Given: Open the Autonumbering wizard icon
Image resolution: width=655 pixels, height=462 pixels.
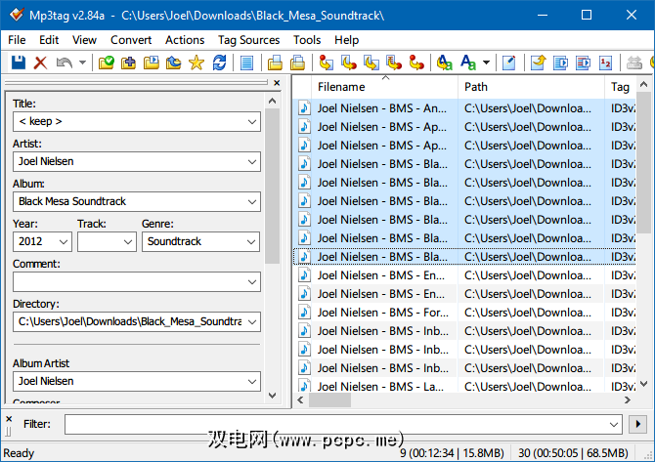Looking at the screenshot, I should click(606, 63).
